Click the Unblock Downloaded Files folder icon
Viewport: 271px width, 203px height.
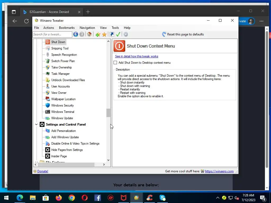click(48, 80)
